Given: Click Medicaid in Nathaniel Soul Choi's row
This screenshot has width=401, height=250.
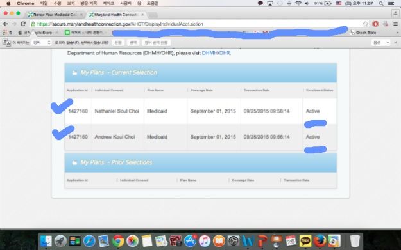Looking at the screenshot, I should [157, 111].
